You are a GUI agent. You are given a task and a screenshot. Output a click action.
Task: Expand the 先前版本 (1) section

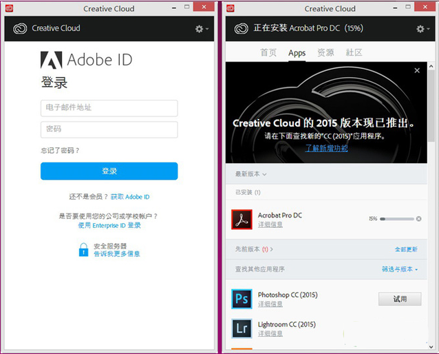coord(254,249)
